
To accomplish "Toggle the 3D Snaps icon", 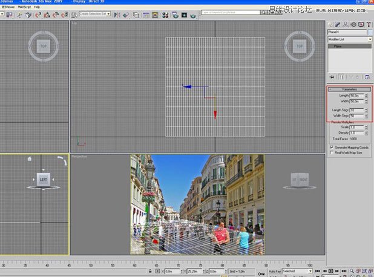I will click(x=38, y=15).
